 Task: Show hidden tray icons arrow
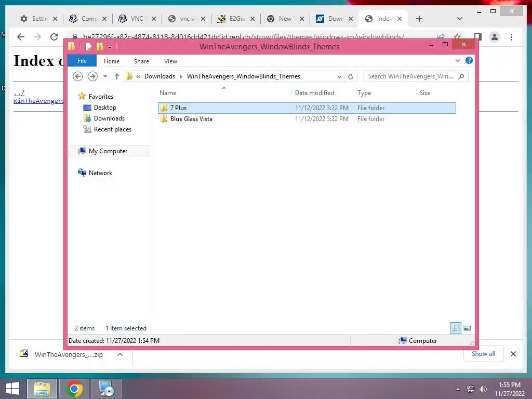[x=458, y=389]
